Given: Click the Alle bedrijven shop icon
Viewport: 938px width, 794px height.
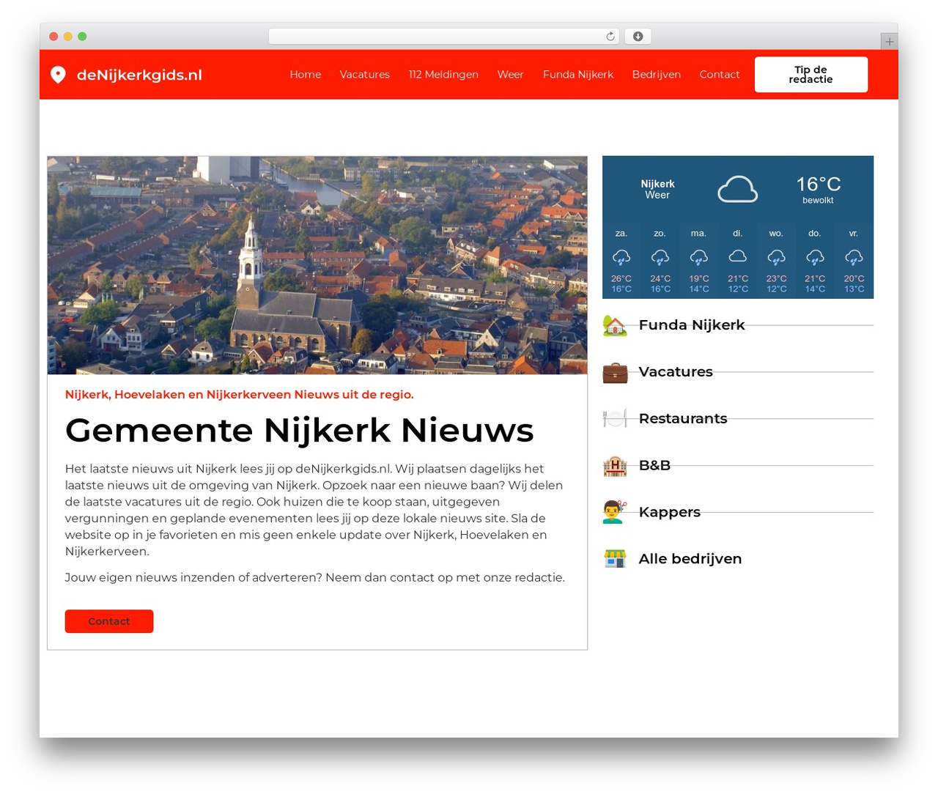Looking at the screenshot, I should [615, 559].
